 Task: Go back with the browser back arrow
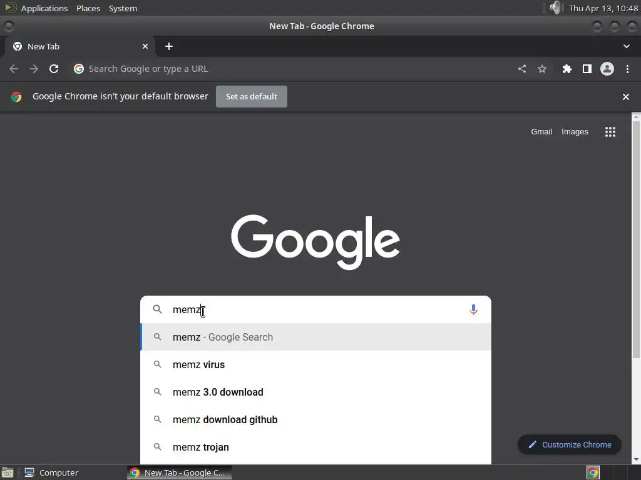(x=14, y=69)
